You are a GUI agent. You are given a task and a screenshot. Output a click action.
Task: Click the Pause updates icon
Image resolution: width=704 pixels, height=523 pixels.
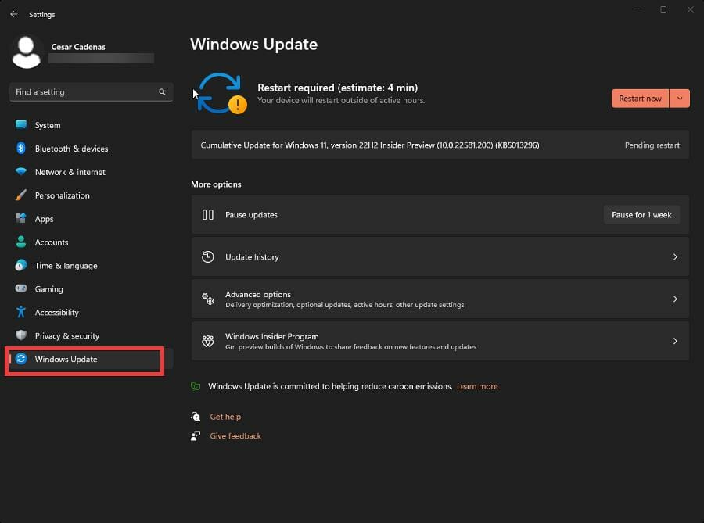click(x=208, y=214)
